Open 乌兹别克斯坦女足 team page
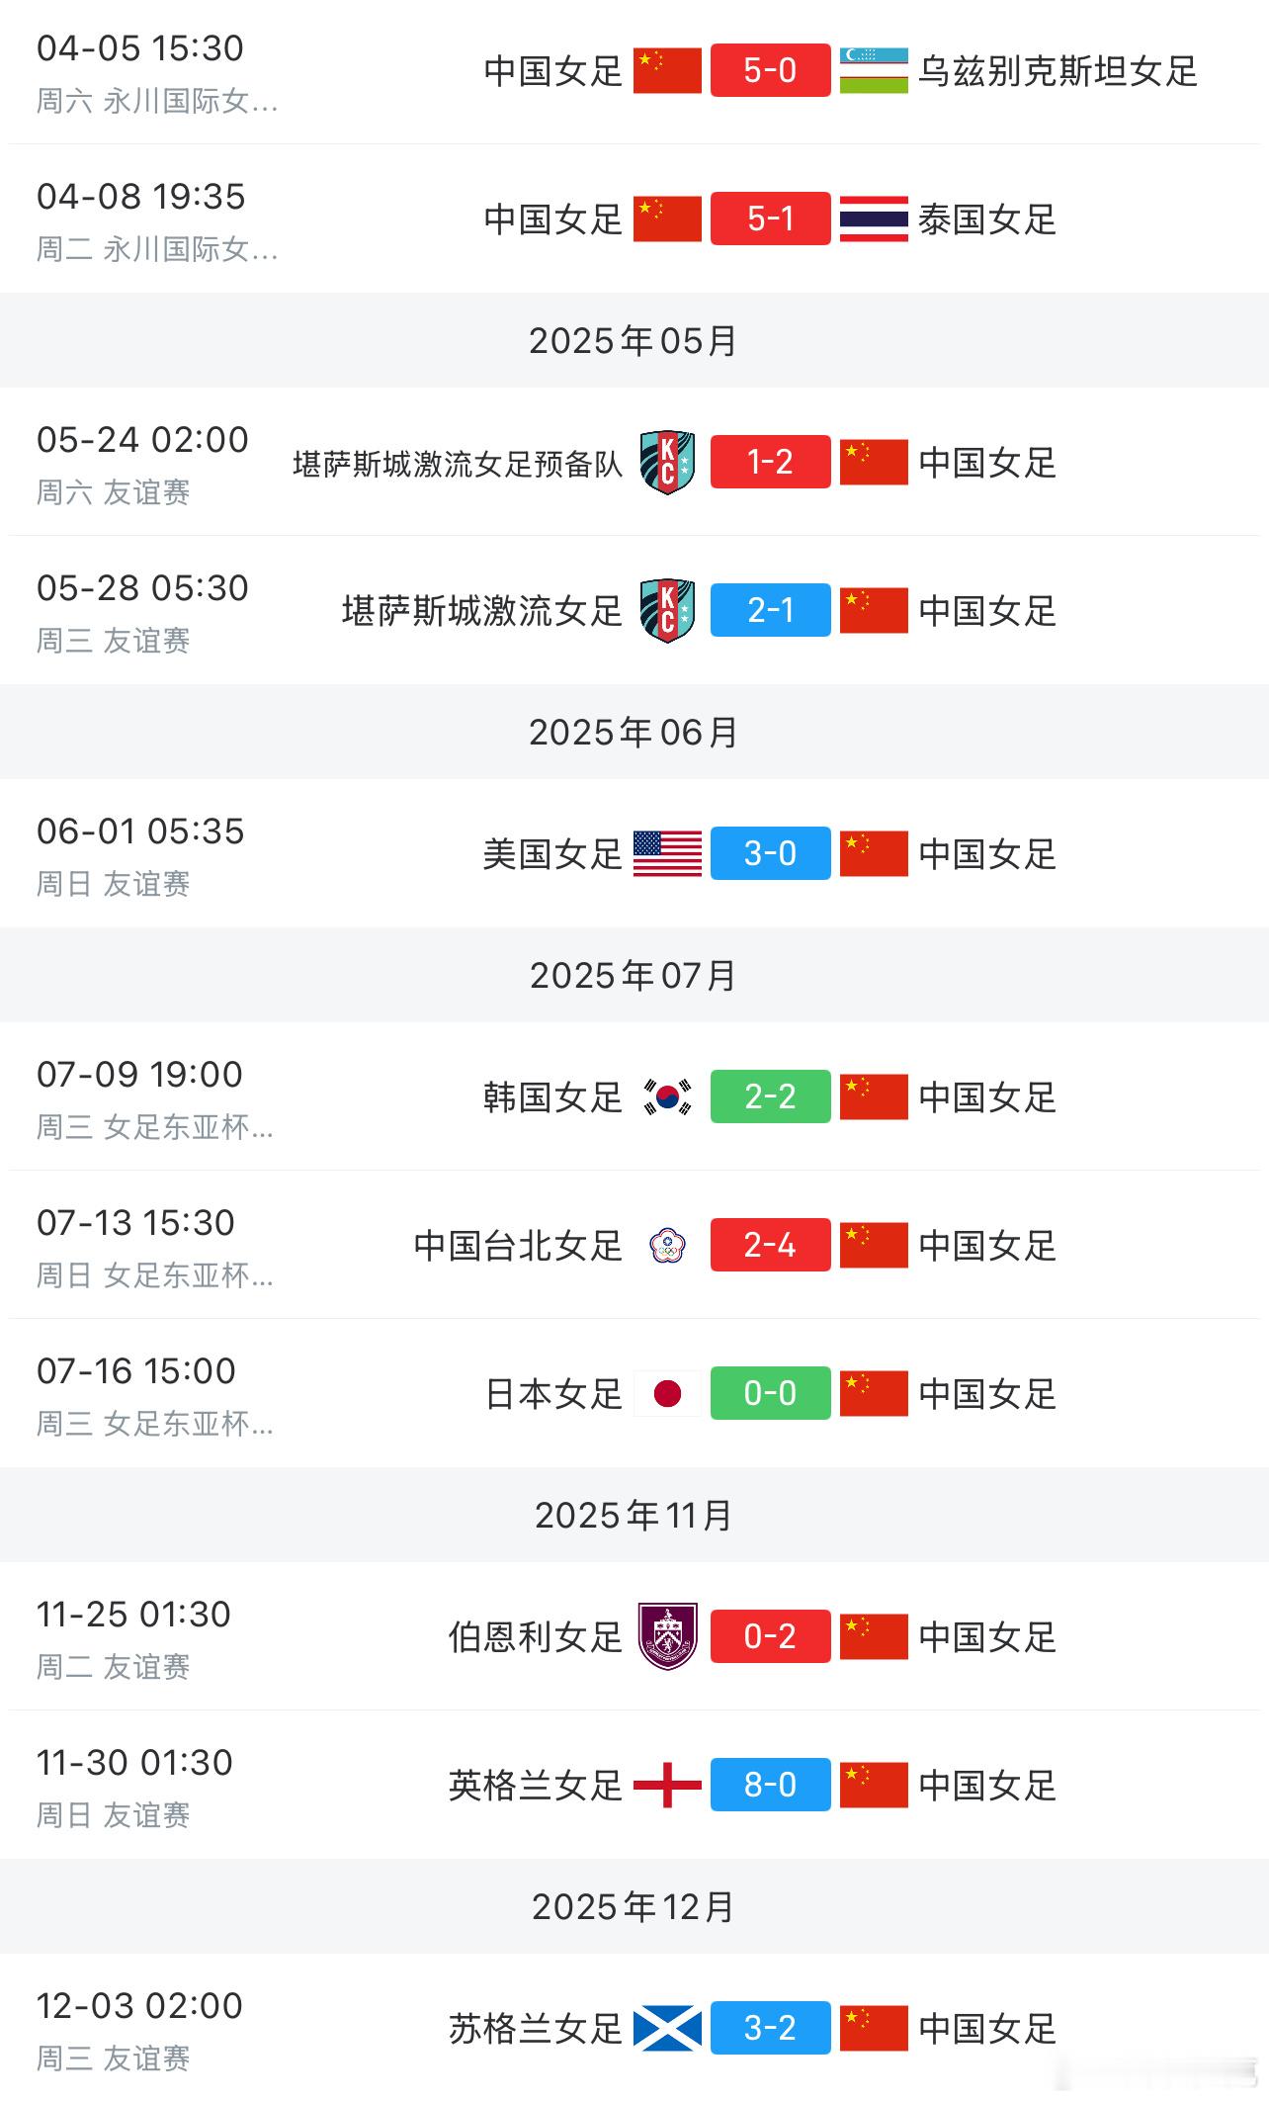Image resolution: width=1269 pixels, height=2102 pixels. [x=1057, y=71]
